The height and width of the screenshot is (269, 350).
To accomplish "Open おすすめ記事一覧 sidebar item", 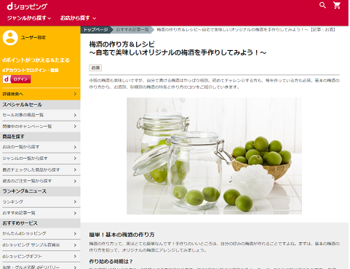I will [40, 213].
